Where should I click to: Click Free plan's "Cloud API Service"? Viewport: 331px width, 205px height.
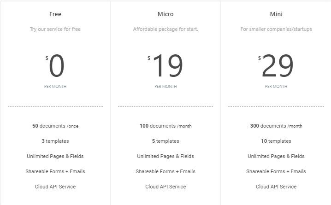55,187
